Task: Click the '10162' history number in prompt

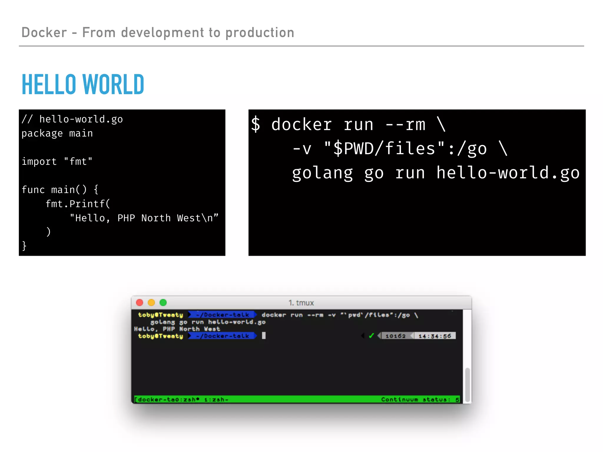Action: click(x=395, y=336)
